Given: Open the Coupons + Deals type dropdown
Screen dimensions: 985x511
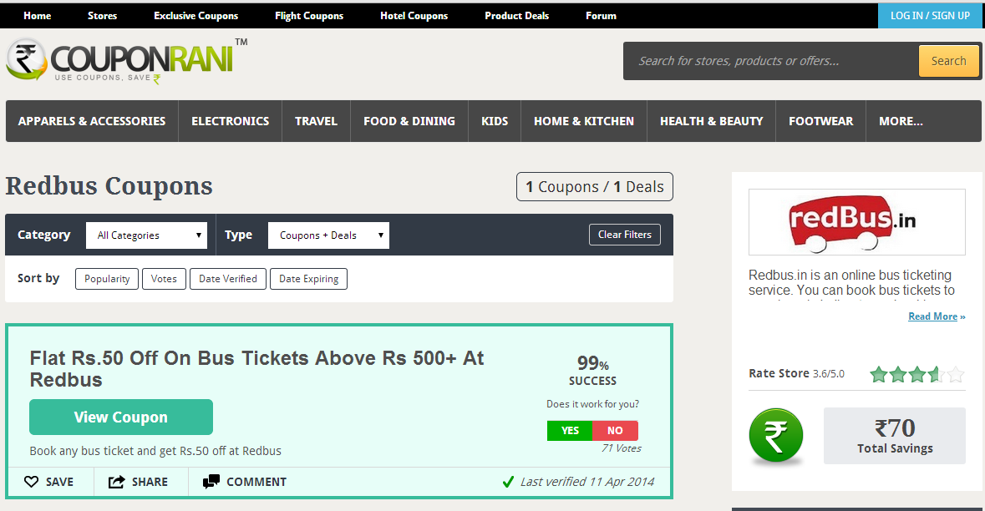Looking at the screenshot, I should (328, 235).
